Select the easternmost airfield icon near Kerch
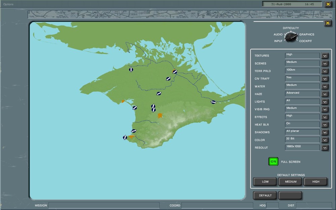336x210 pixels. click(x=213, y=102)
